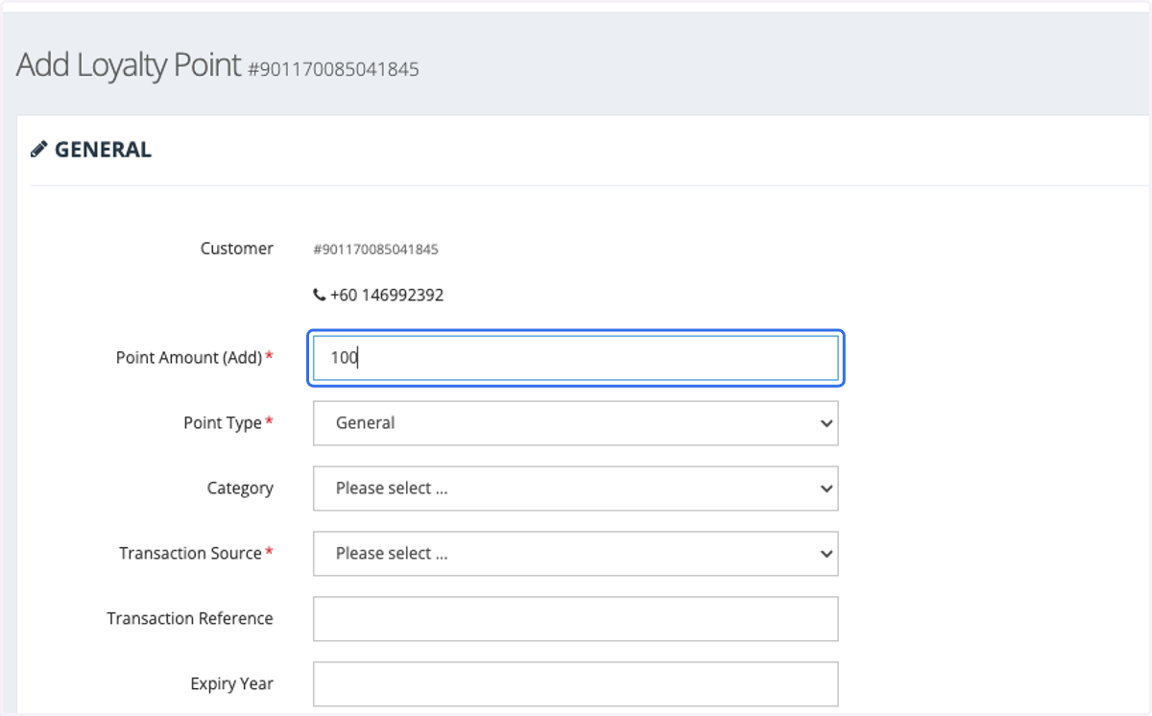Click the ID number in the page header
This screenshot has height=716, width=1152.
(333, 70)
